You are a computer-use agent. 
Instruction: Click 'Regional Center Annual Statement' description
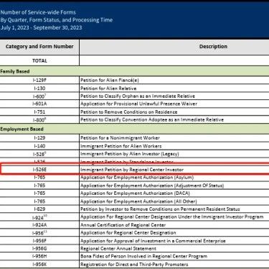tap(118, 249)
